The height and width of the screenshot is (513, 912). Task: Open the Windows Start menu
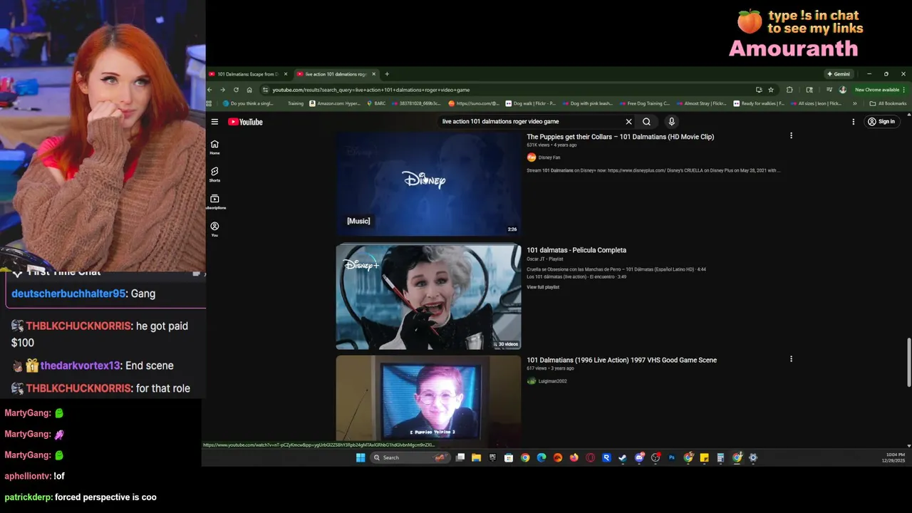361,457
